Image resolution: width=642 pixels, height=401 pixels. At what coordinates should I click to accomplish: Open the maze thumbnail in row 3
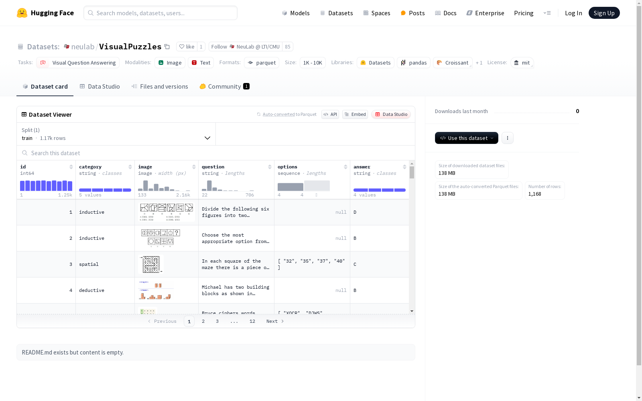pos(151,264)
